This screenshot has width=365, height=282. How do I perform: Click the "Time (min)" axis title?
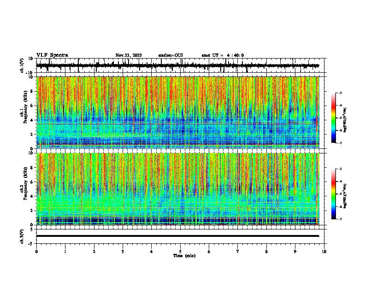[x=184, y=256]
